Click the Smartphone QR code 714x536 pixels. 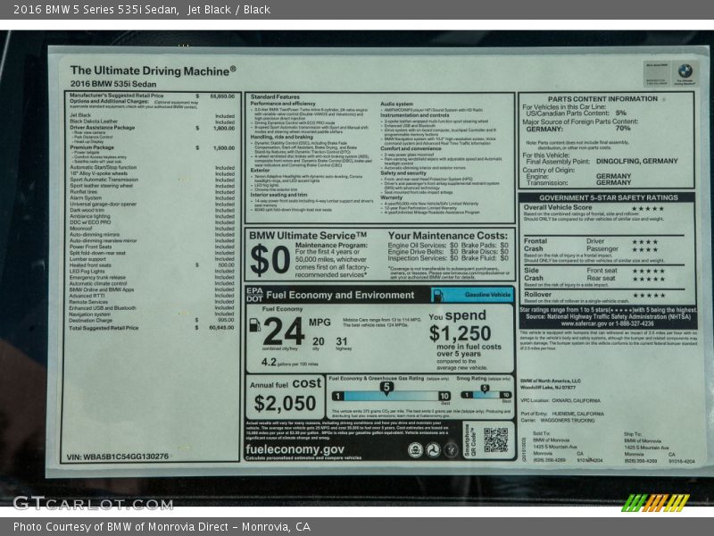point(496,440)
